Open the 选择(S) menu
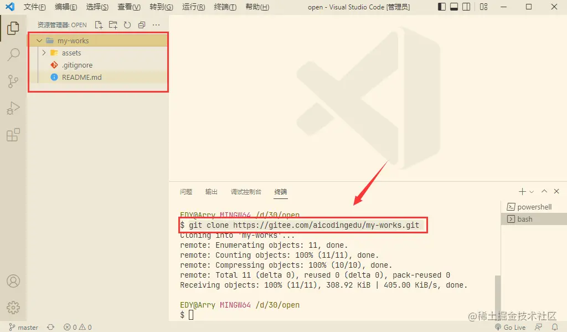Screen dimensions: 567x332 97,7
